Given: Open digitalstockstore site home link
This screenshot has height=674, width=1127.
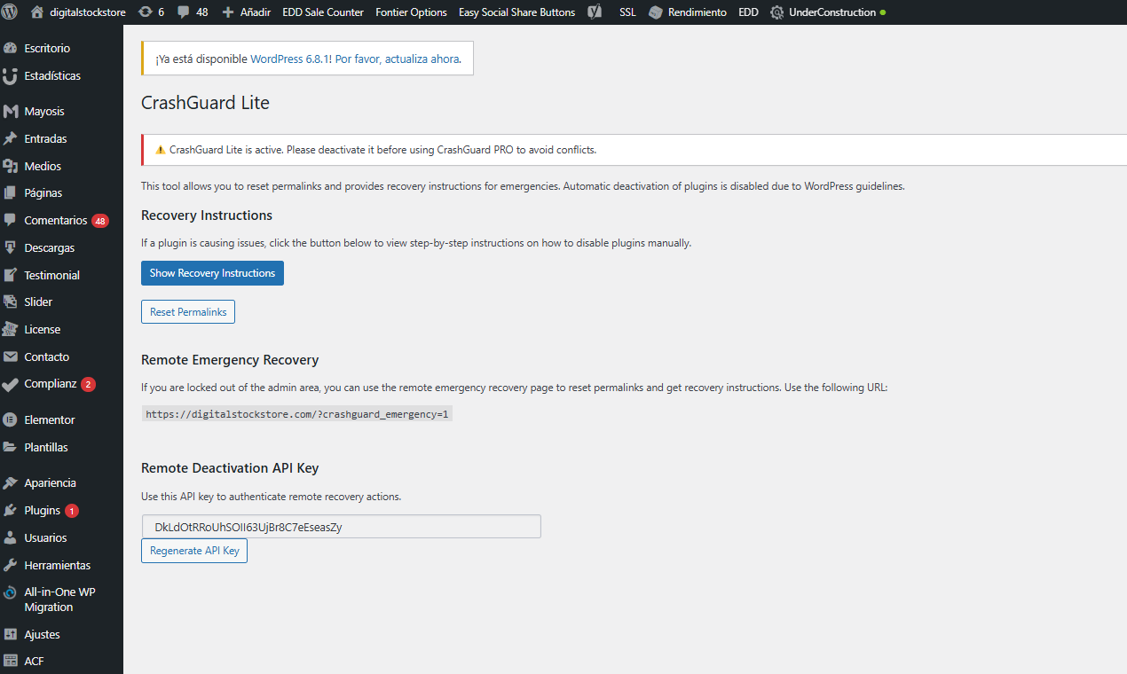Looking at the screenshot, I should pos(78,12).
